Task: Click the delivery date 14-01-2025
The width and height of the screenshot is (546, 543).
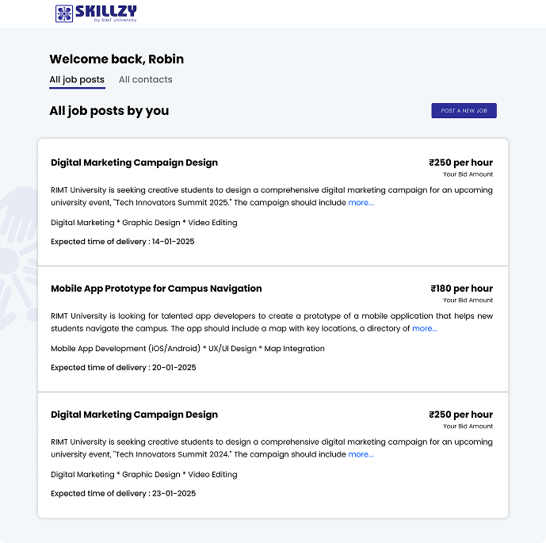Action: 173,242
